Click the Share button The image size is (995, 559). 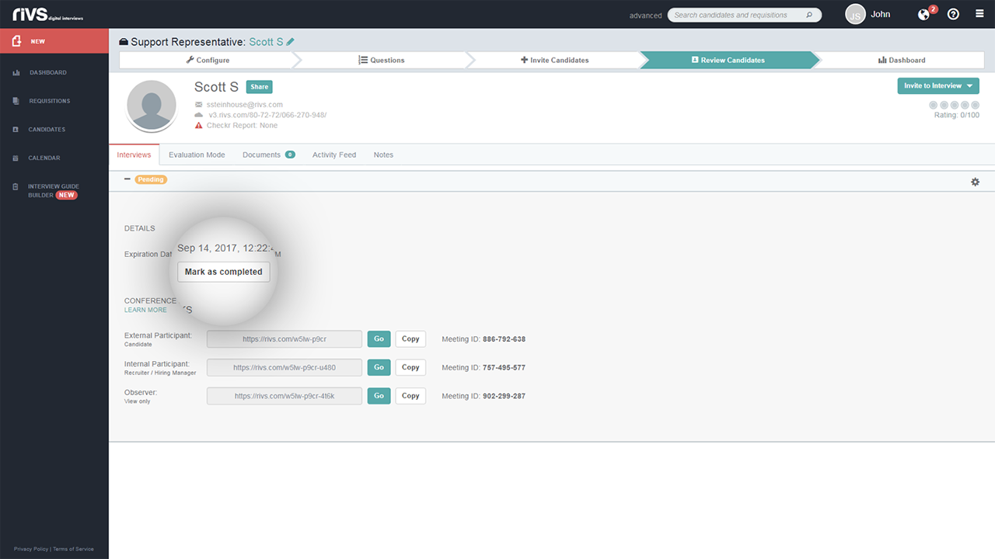(259, 87)
